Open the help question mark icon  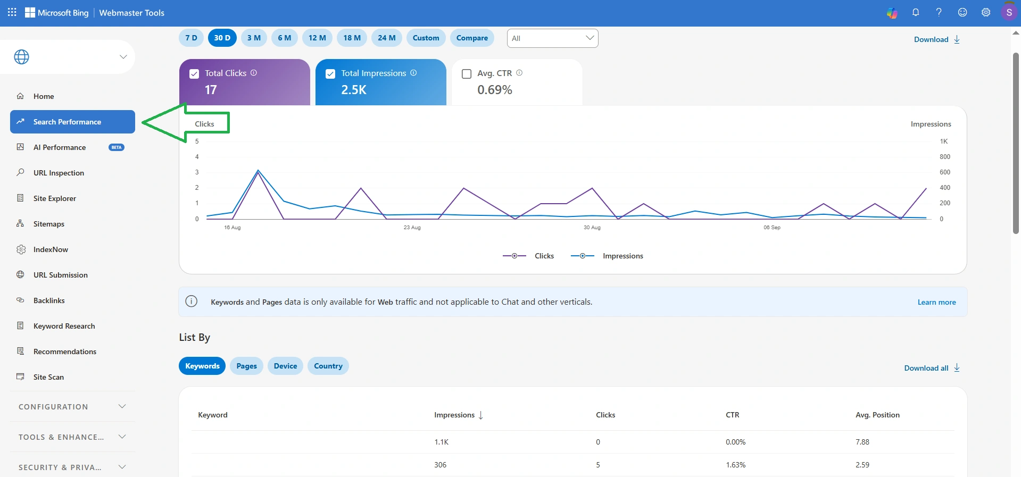coord(939,12)
